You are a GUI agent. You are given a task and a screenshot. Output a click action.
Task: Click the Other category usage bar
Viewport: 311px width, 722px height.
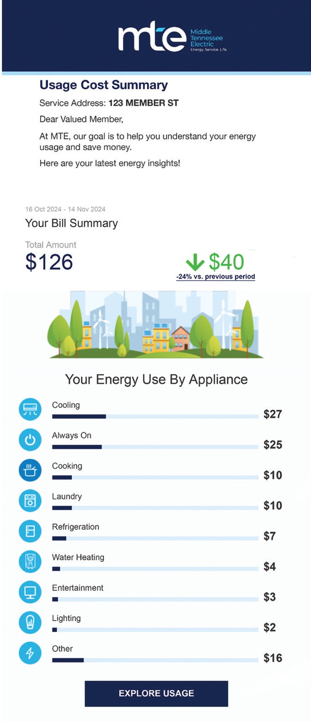pyautogui.click(x=155, y=660)
